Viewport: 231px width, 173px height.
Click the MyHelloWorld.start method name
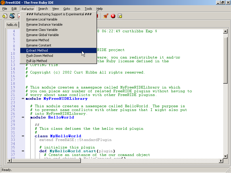pyautogui.click(x=73, y=151)
